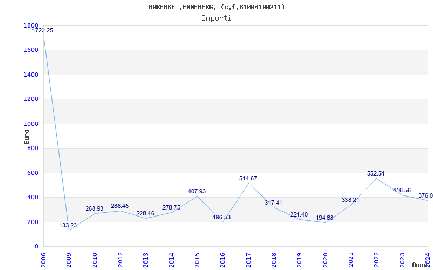Click the 338.21 data label

tap(350, 200)
